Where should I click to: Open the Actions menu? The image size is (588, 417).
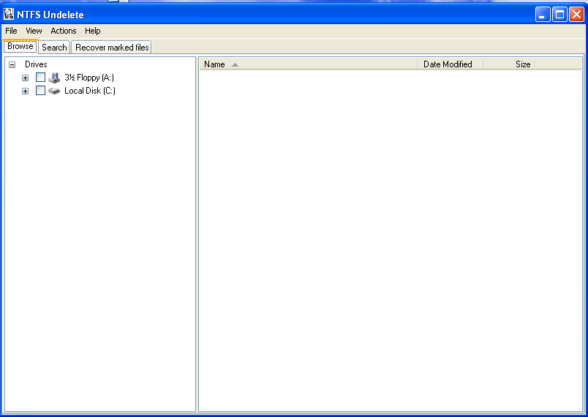pos(64,31)
